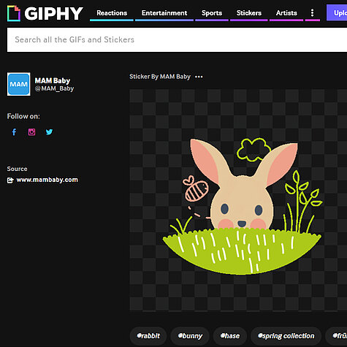This screenshot has height=347, width=347.
Task: Open the Reactions category
Action: pyautogui.click(x=112, y=13)
